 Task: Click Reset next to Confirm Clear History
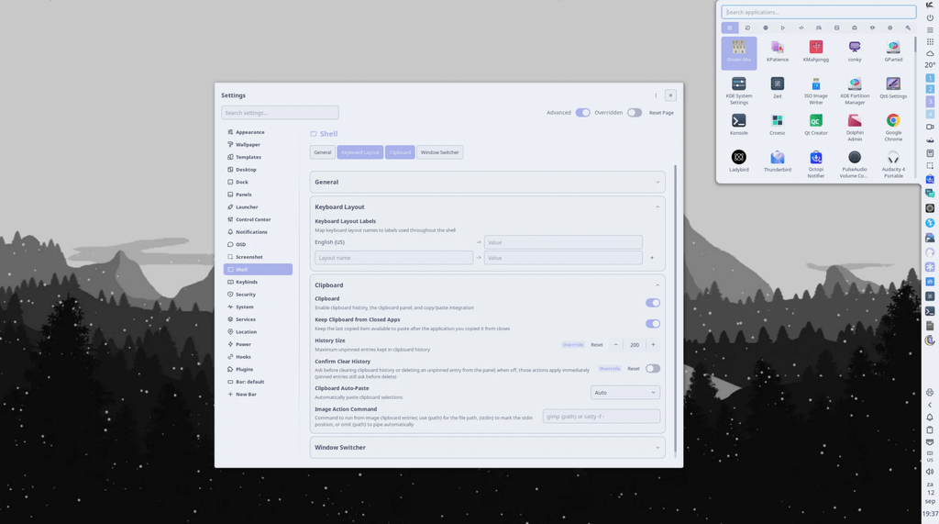click(633, 369)
